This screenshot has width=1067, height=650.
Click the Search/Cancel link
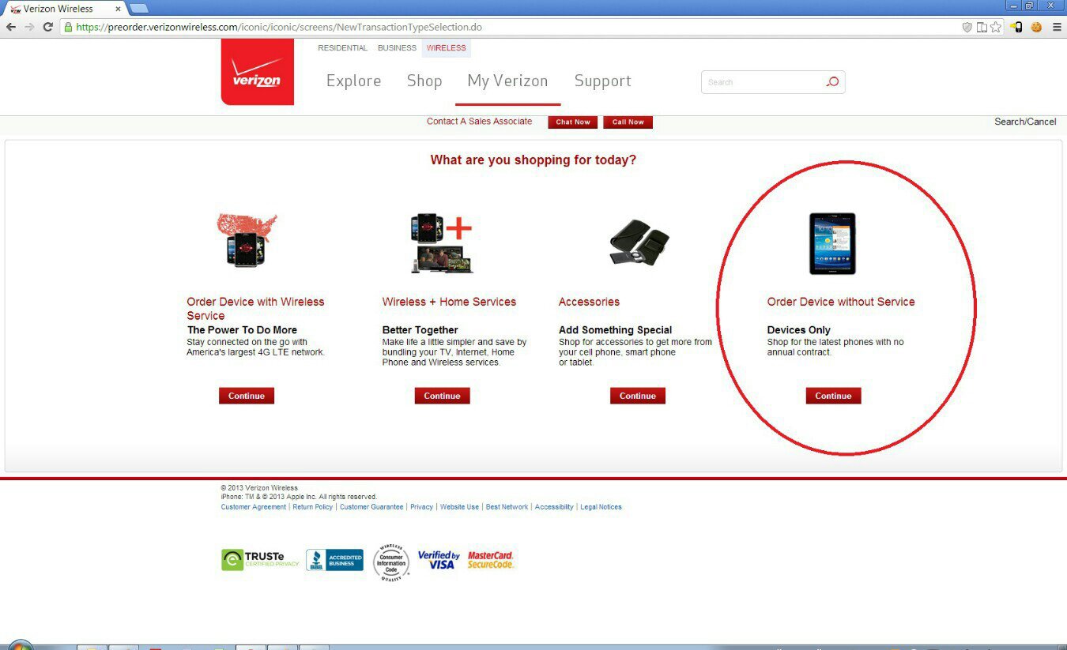click(1025, 122)
